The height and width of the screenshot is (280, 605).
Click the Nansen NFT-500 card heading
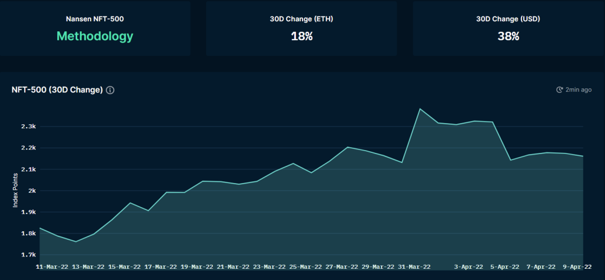point(95,19)
